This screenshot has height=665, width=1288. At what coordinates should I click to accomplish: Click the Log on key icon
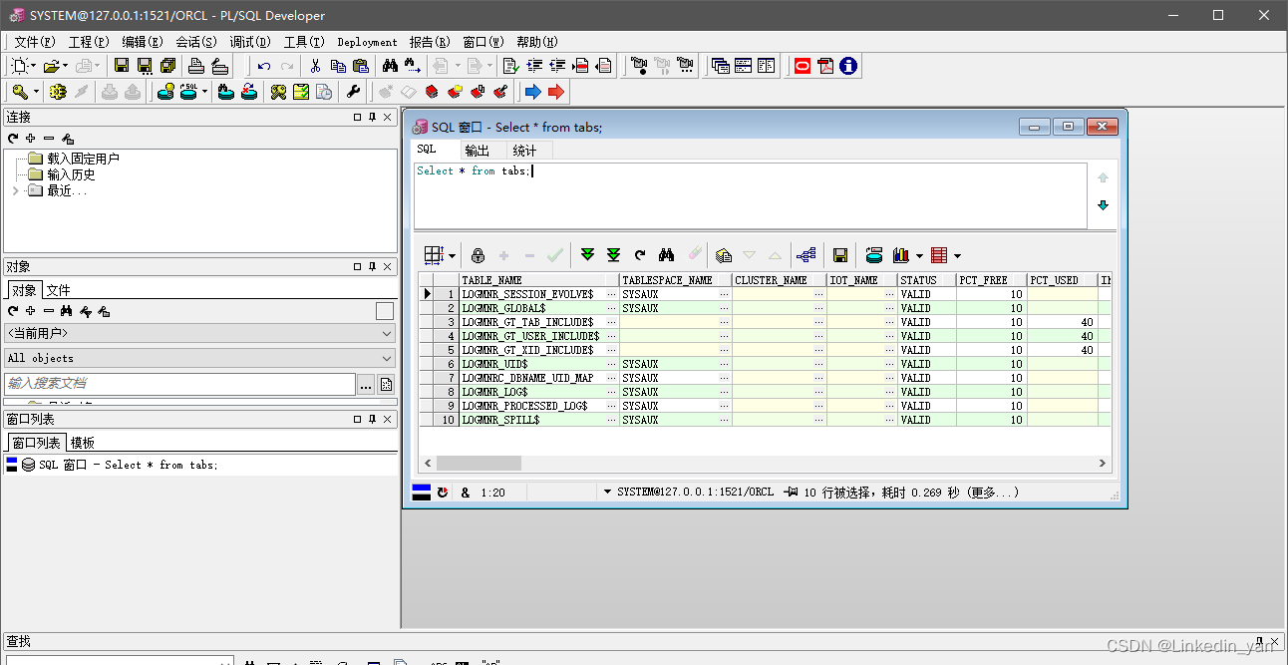coord(19,92)
